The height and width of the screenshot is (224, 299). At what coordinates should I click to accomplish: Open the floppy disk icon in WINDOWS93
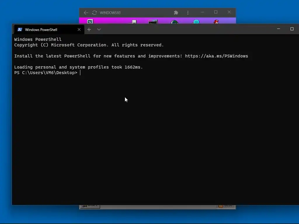point(134,22)
